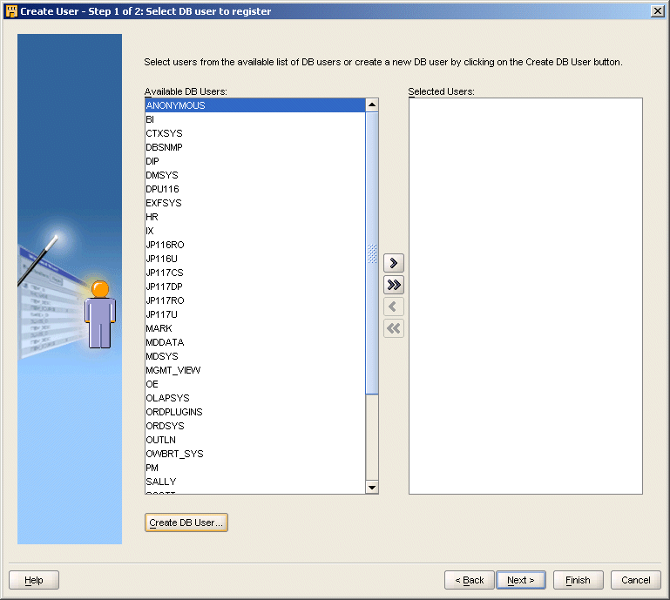This screenshot has width=670, height=600.
Task: Select the DBSNMP user
Action: (255, 147)
